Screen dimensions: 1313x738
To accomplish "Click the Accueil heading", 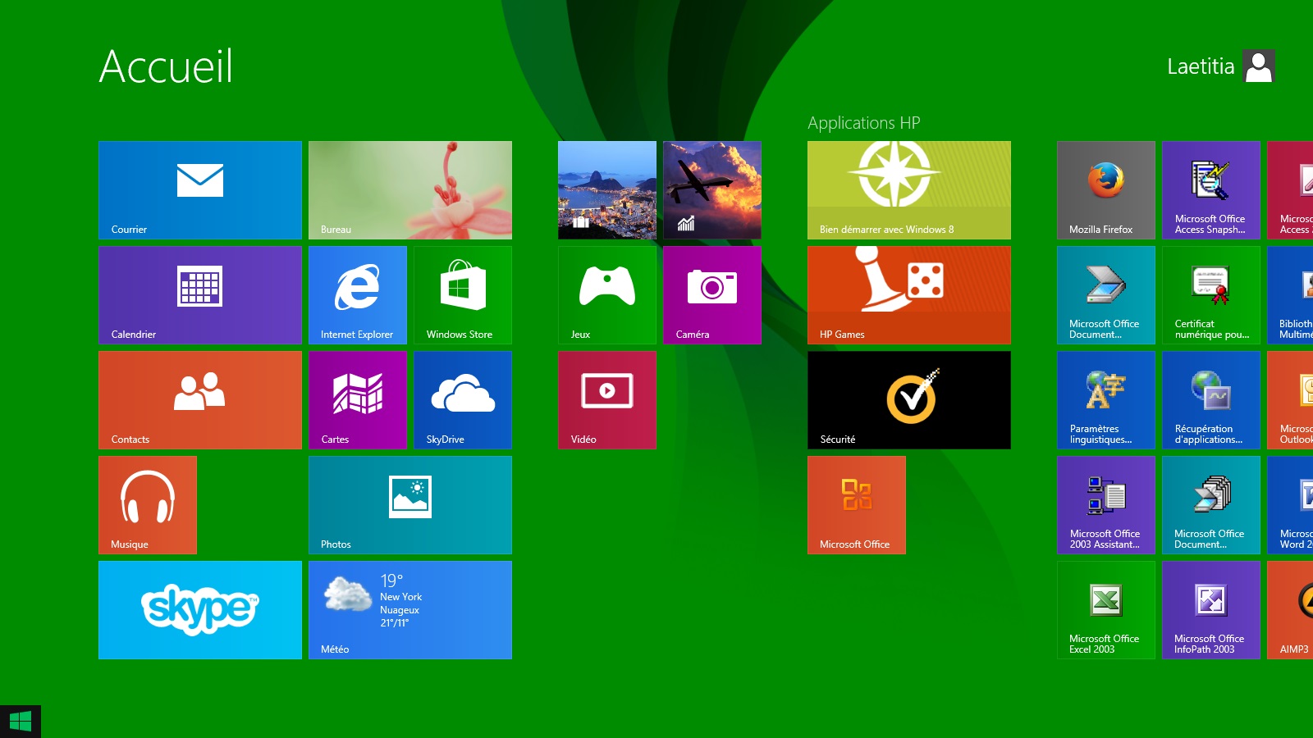I will coord(167,66).
